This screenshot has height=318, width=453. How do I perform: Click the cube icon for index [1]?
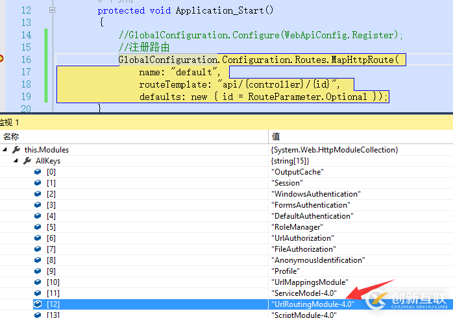click(38, 183)
